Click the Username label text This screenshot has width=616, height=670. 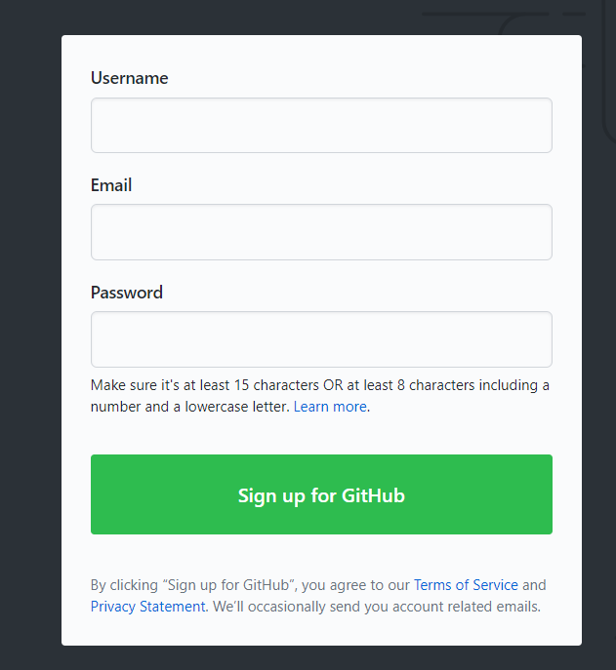(129, 78)
